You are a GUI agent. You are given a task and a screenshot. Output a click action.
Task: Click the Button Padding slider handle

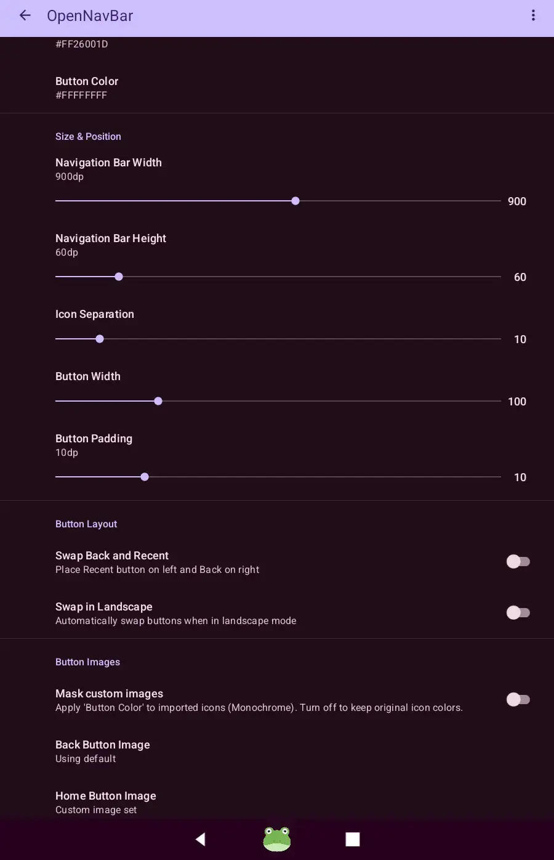[145, 477]
